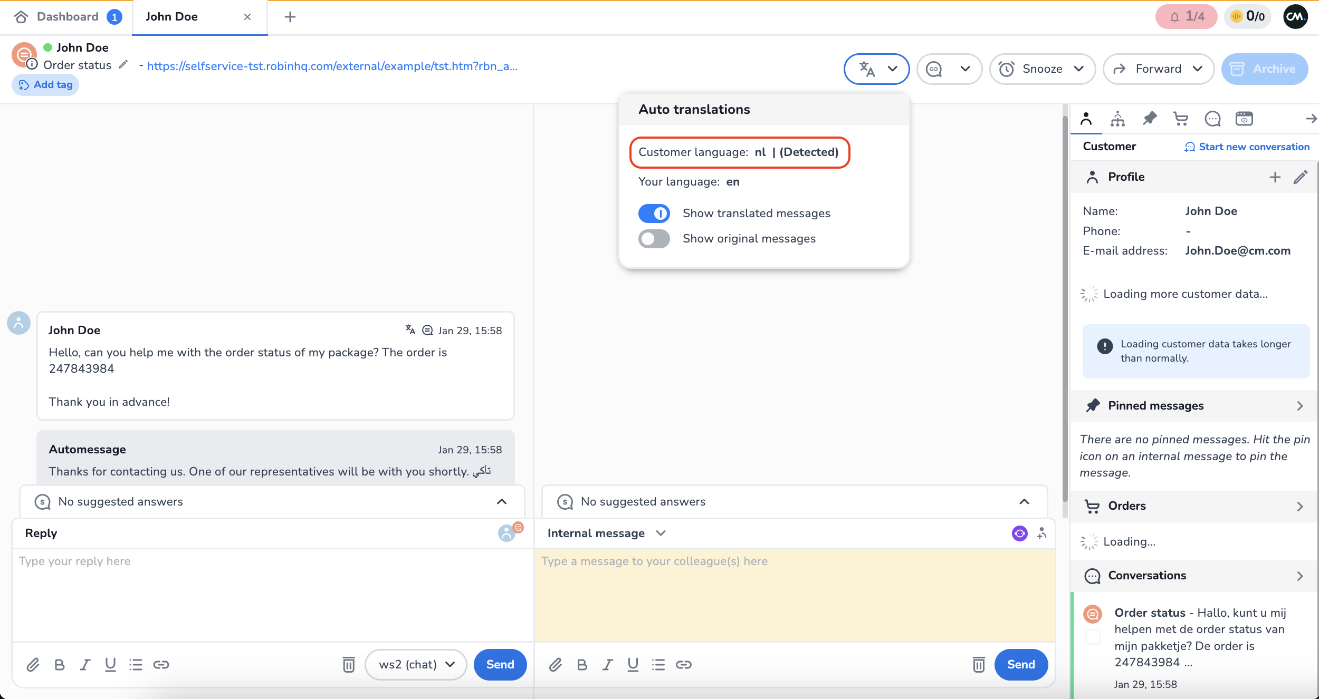Open the auto translations language dropdown

(876, 69)
